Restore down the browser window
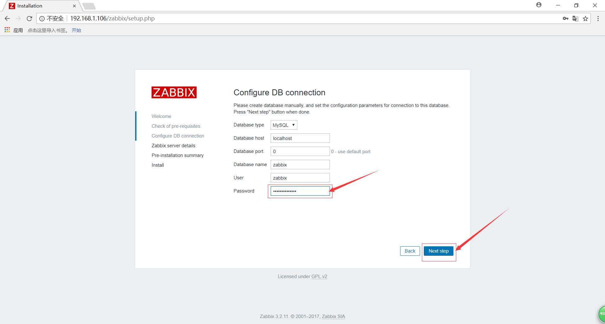Viewport: 605px width, 324px height. click(576, 5)
